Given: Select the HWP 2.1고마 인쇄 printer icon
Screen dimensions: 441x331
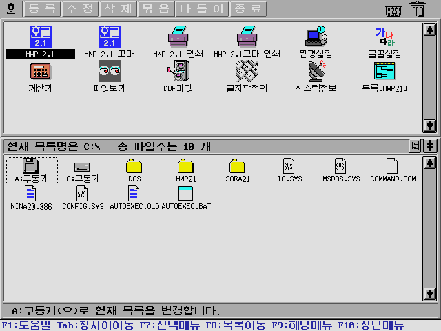Looking at the screenshot, I should [x=247, y=36].
